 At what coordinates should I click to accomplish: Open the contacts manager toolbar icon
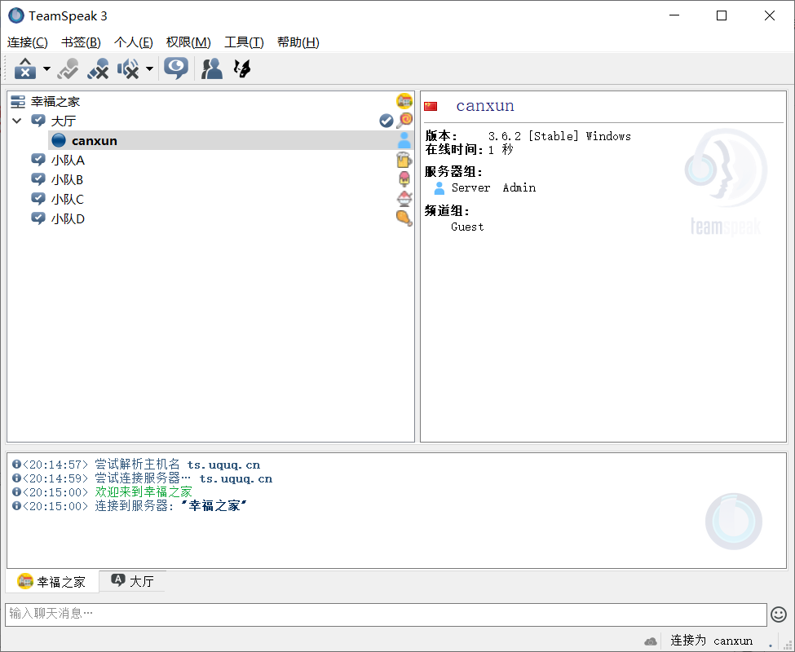coord(211,68)
